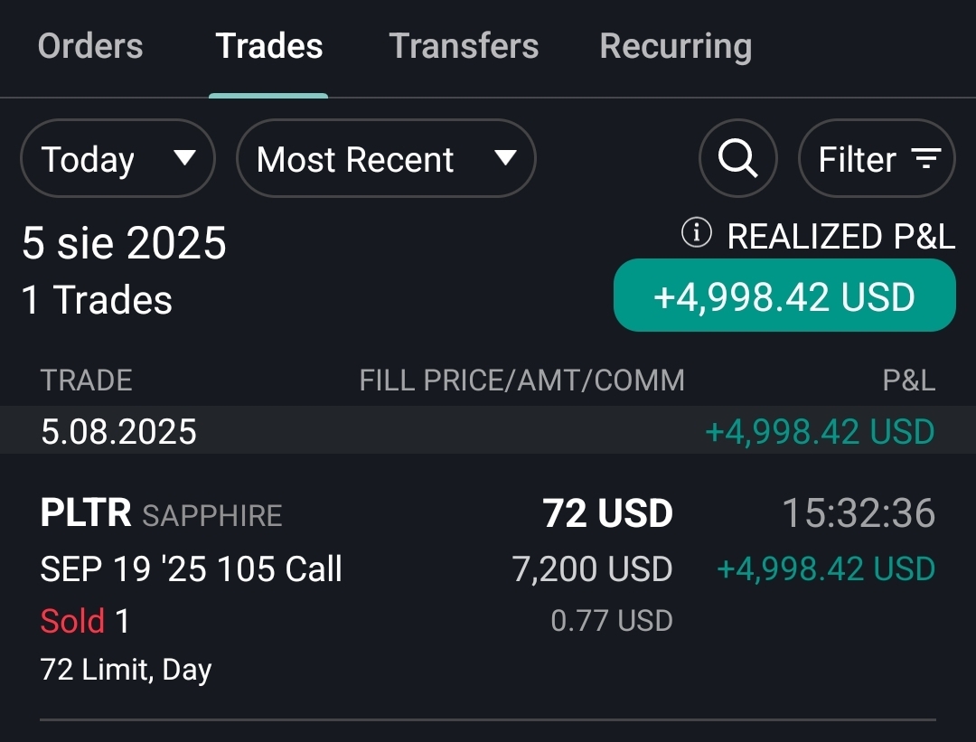Click the P&L column header
This screenshot has width=976, height=742.
point(908,380)
